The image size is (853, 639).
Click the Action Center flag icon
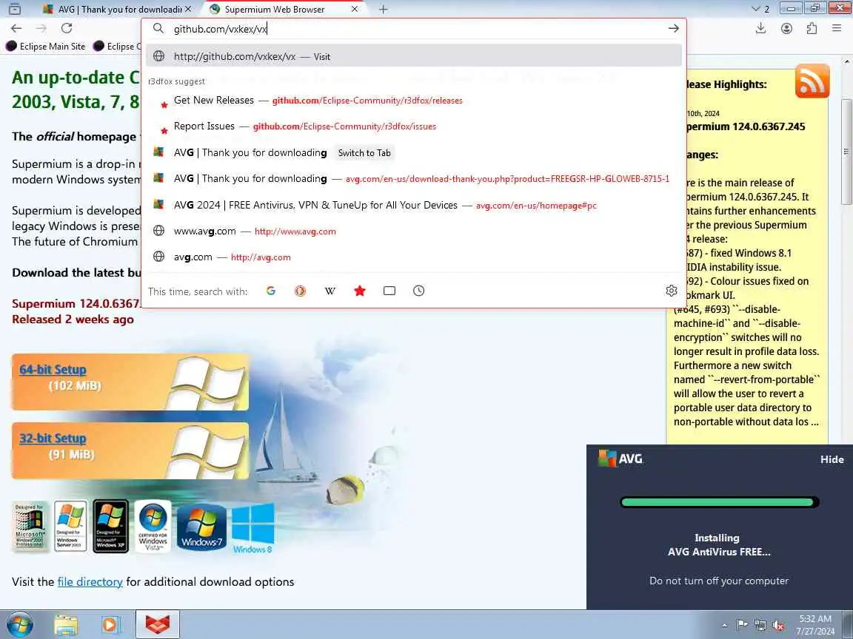(x=742, y=625)
